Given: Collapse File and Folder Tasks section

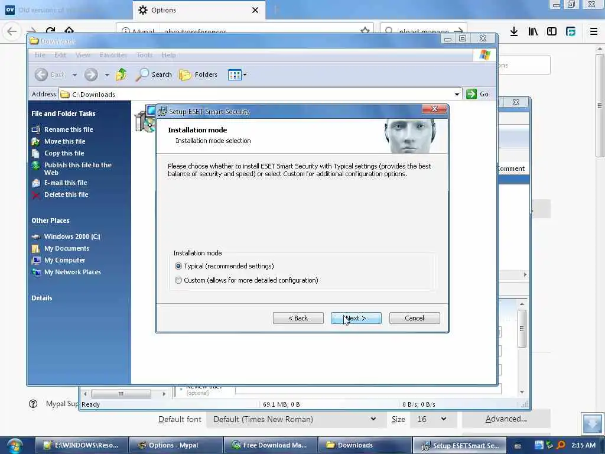Looking at the screenshot, I should pyautogui.click(x=63, y=113).
